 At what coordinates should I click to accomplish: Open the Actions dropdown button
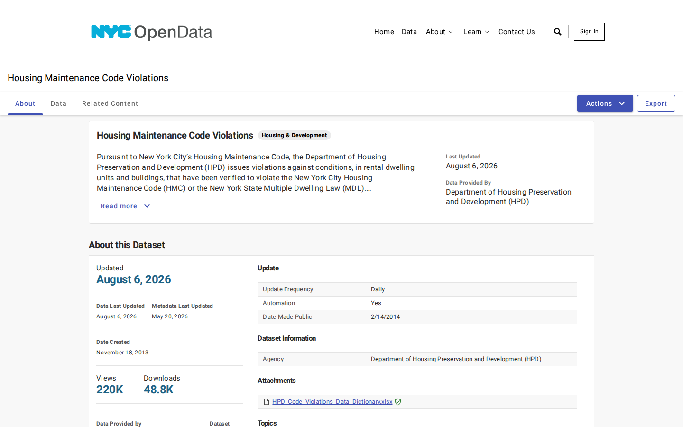coord(605,103)
